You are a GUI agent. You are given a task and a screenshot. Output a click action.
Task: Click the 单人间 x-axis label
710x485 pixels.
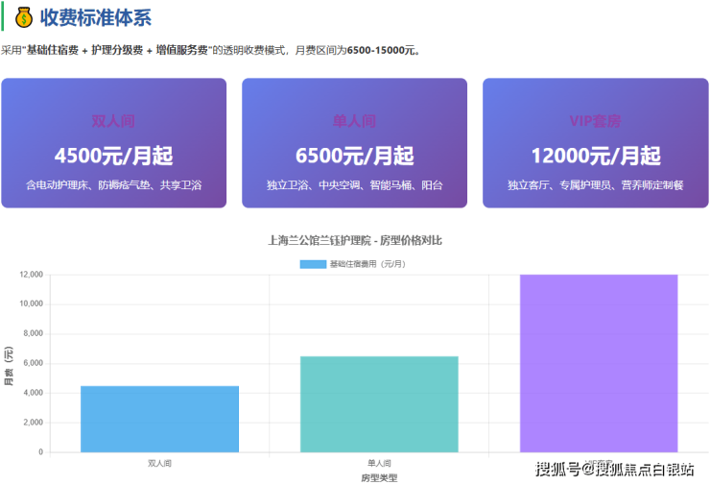[379, 463]
